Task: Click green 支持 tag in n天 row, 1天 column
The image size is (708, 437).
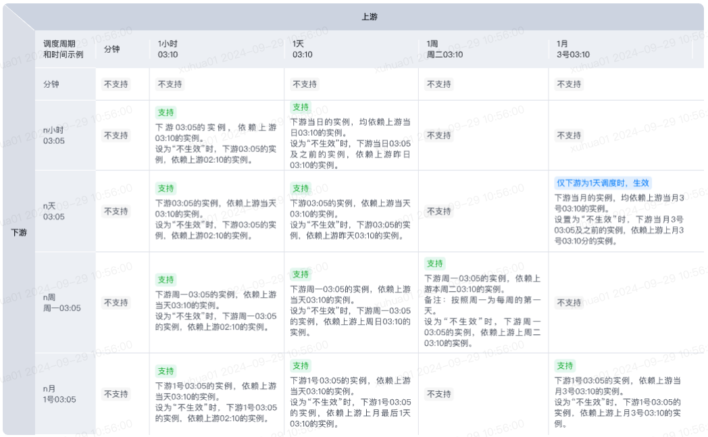Action: 301,188
